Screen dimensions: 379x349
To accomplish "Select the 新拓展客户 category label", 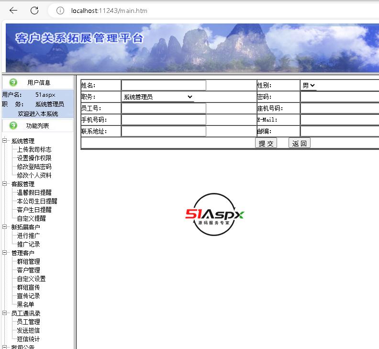I will click(x=26, y=227).
